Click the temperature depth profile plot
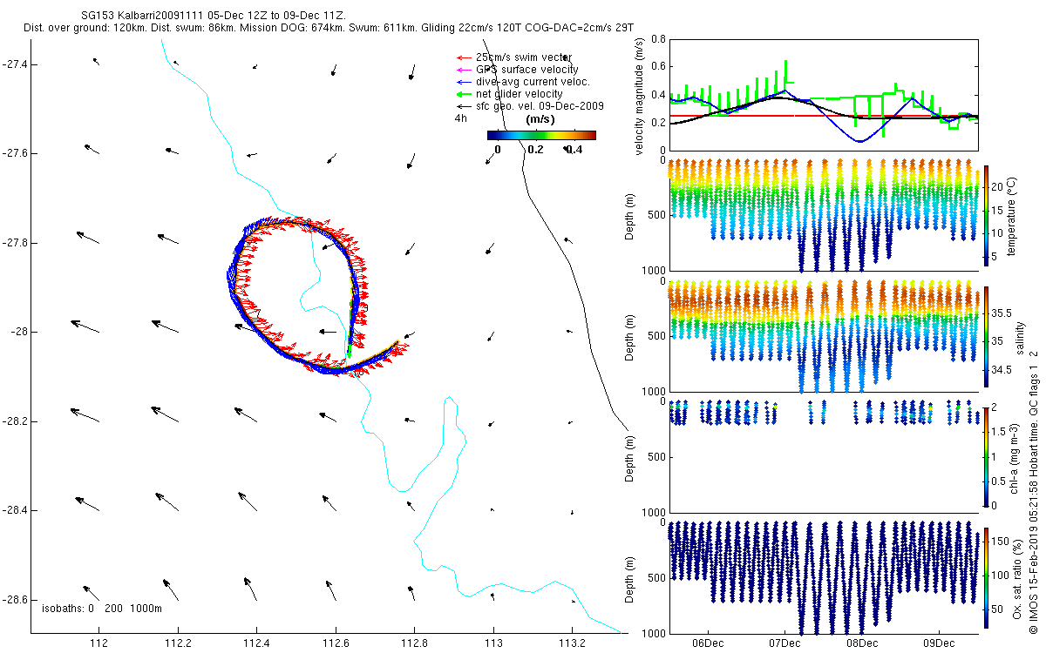The image size is (1046, 653). 824,215
